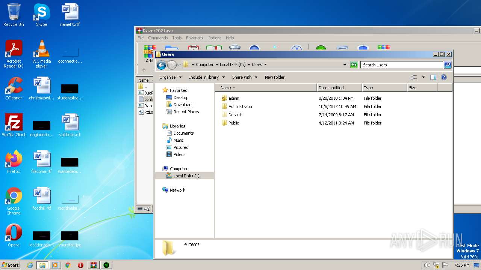
Task: Open the Organize dropdown menu
Action: tap(170, 77)
